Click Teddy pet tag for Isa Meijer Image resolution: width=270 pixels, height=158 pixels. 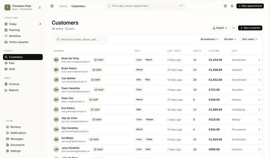(149, 139)
